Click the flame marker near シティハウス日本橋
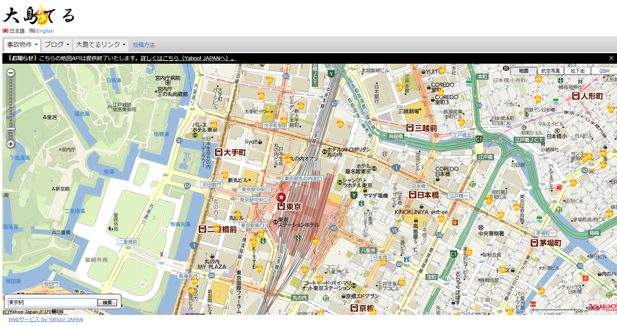The height and width of the screenshot is (327, 617). [x=541, y=290]
